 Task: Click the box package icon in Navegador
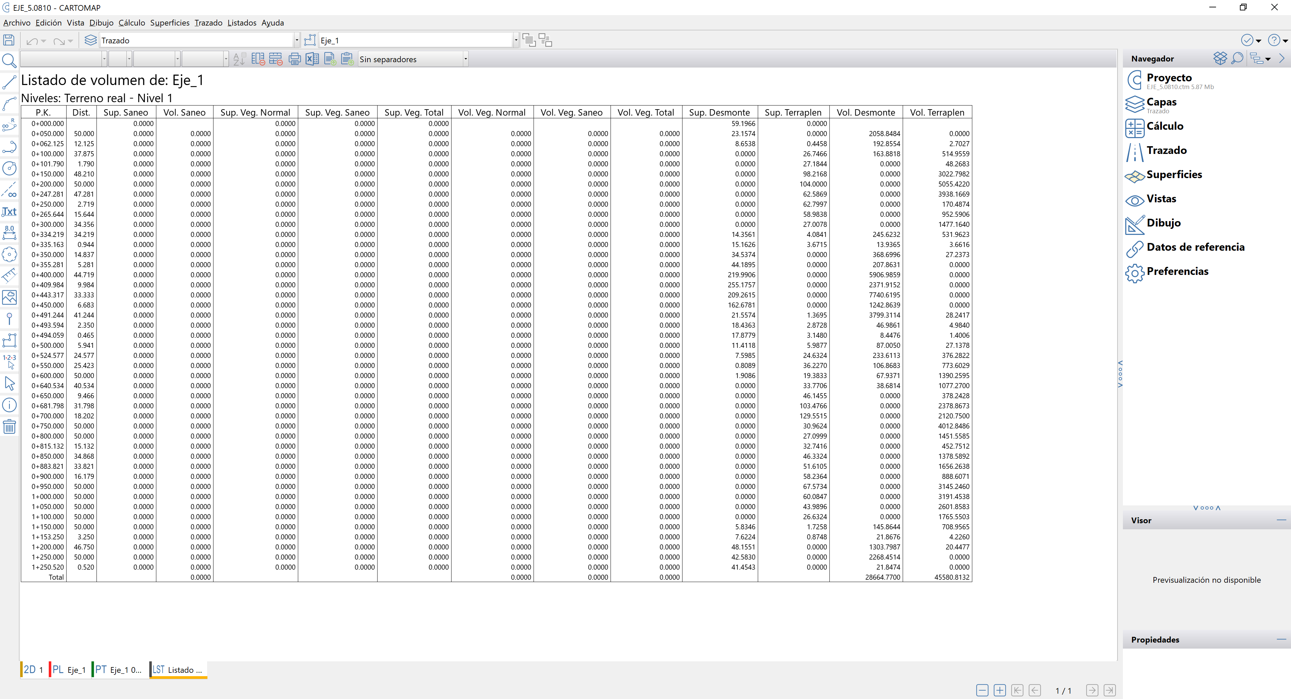coord(1220,58)
